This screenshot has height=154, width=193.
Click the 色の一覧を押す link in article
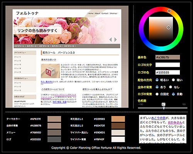[47, 82]
